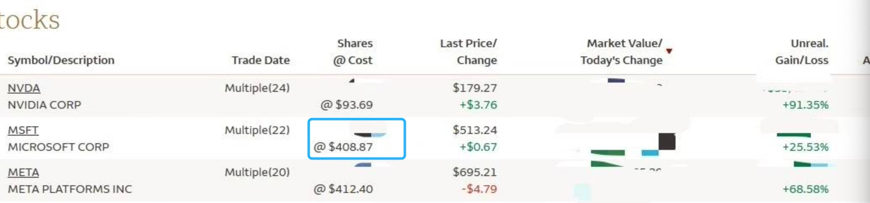870x203 pixels.
Task: Select the MSFT cost basis @ $408.87
Action: click(x=343, y=147)
